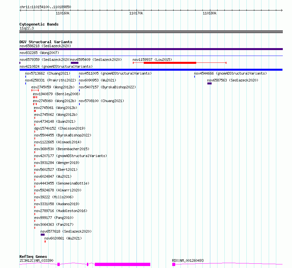The height and width of the screenshot is (268, 292).
Task: Select the red esv2745059 variant glyph
Action: pyautogui.click(x=35, y=90)
